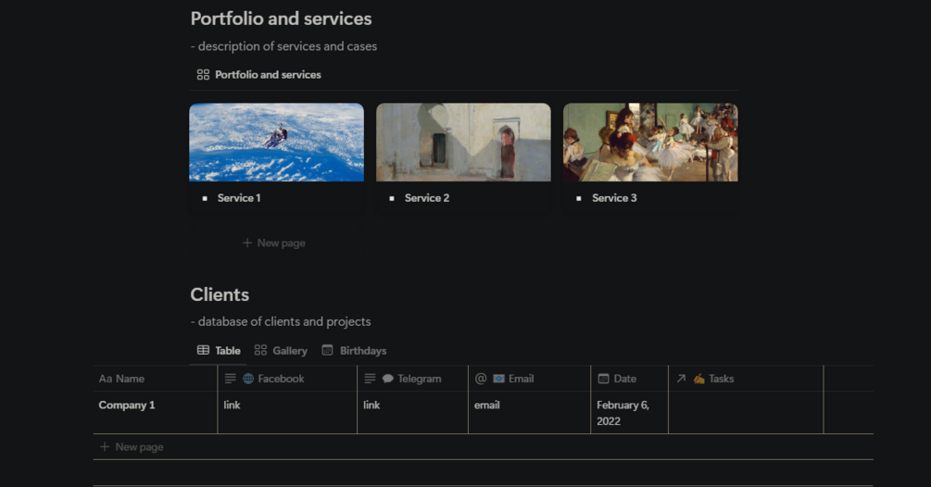Open the astronaut image thumbnail
The height and width of the screenshot is (487, 931).
pos(276,142)
